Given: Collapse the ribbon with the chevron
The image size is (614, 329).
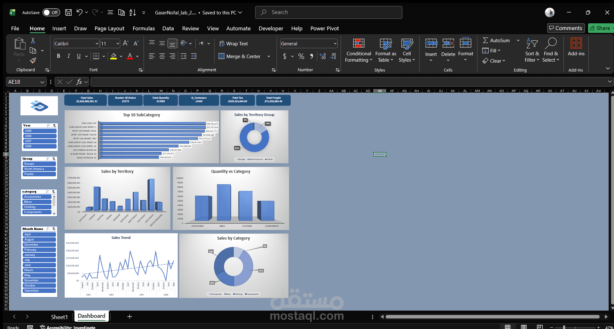Looking at the screenshot, I should pyautogui.click(x=608, y=68).
